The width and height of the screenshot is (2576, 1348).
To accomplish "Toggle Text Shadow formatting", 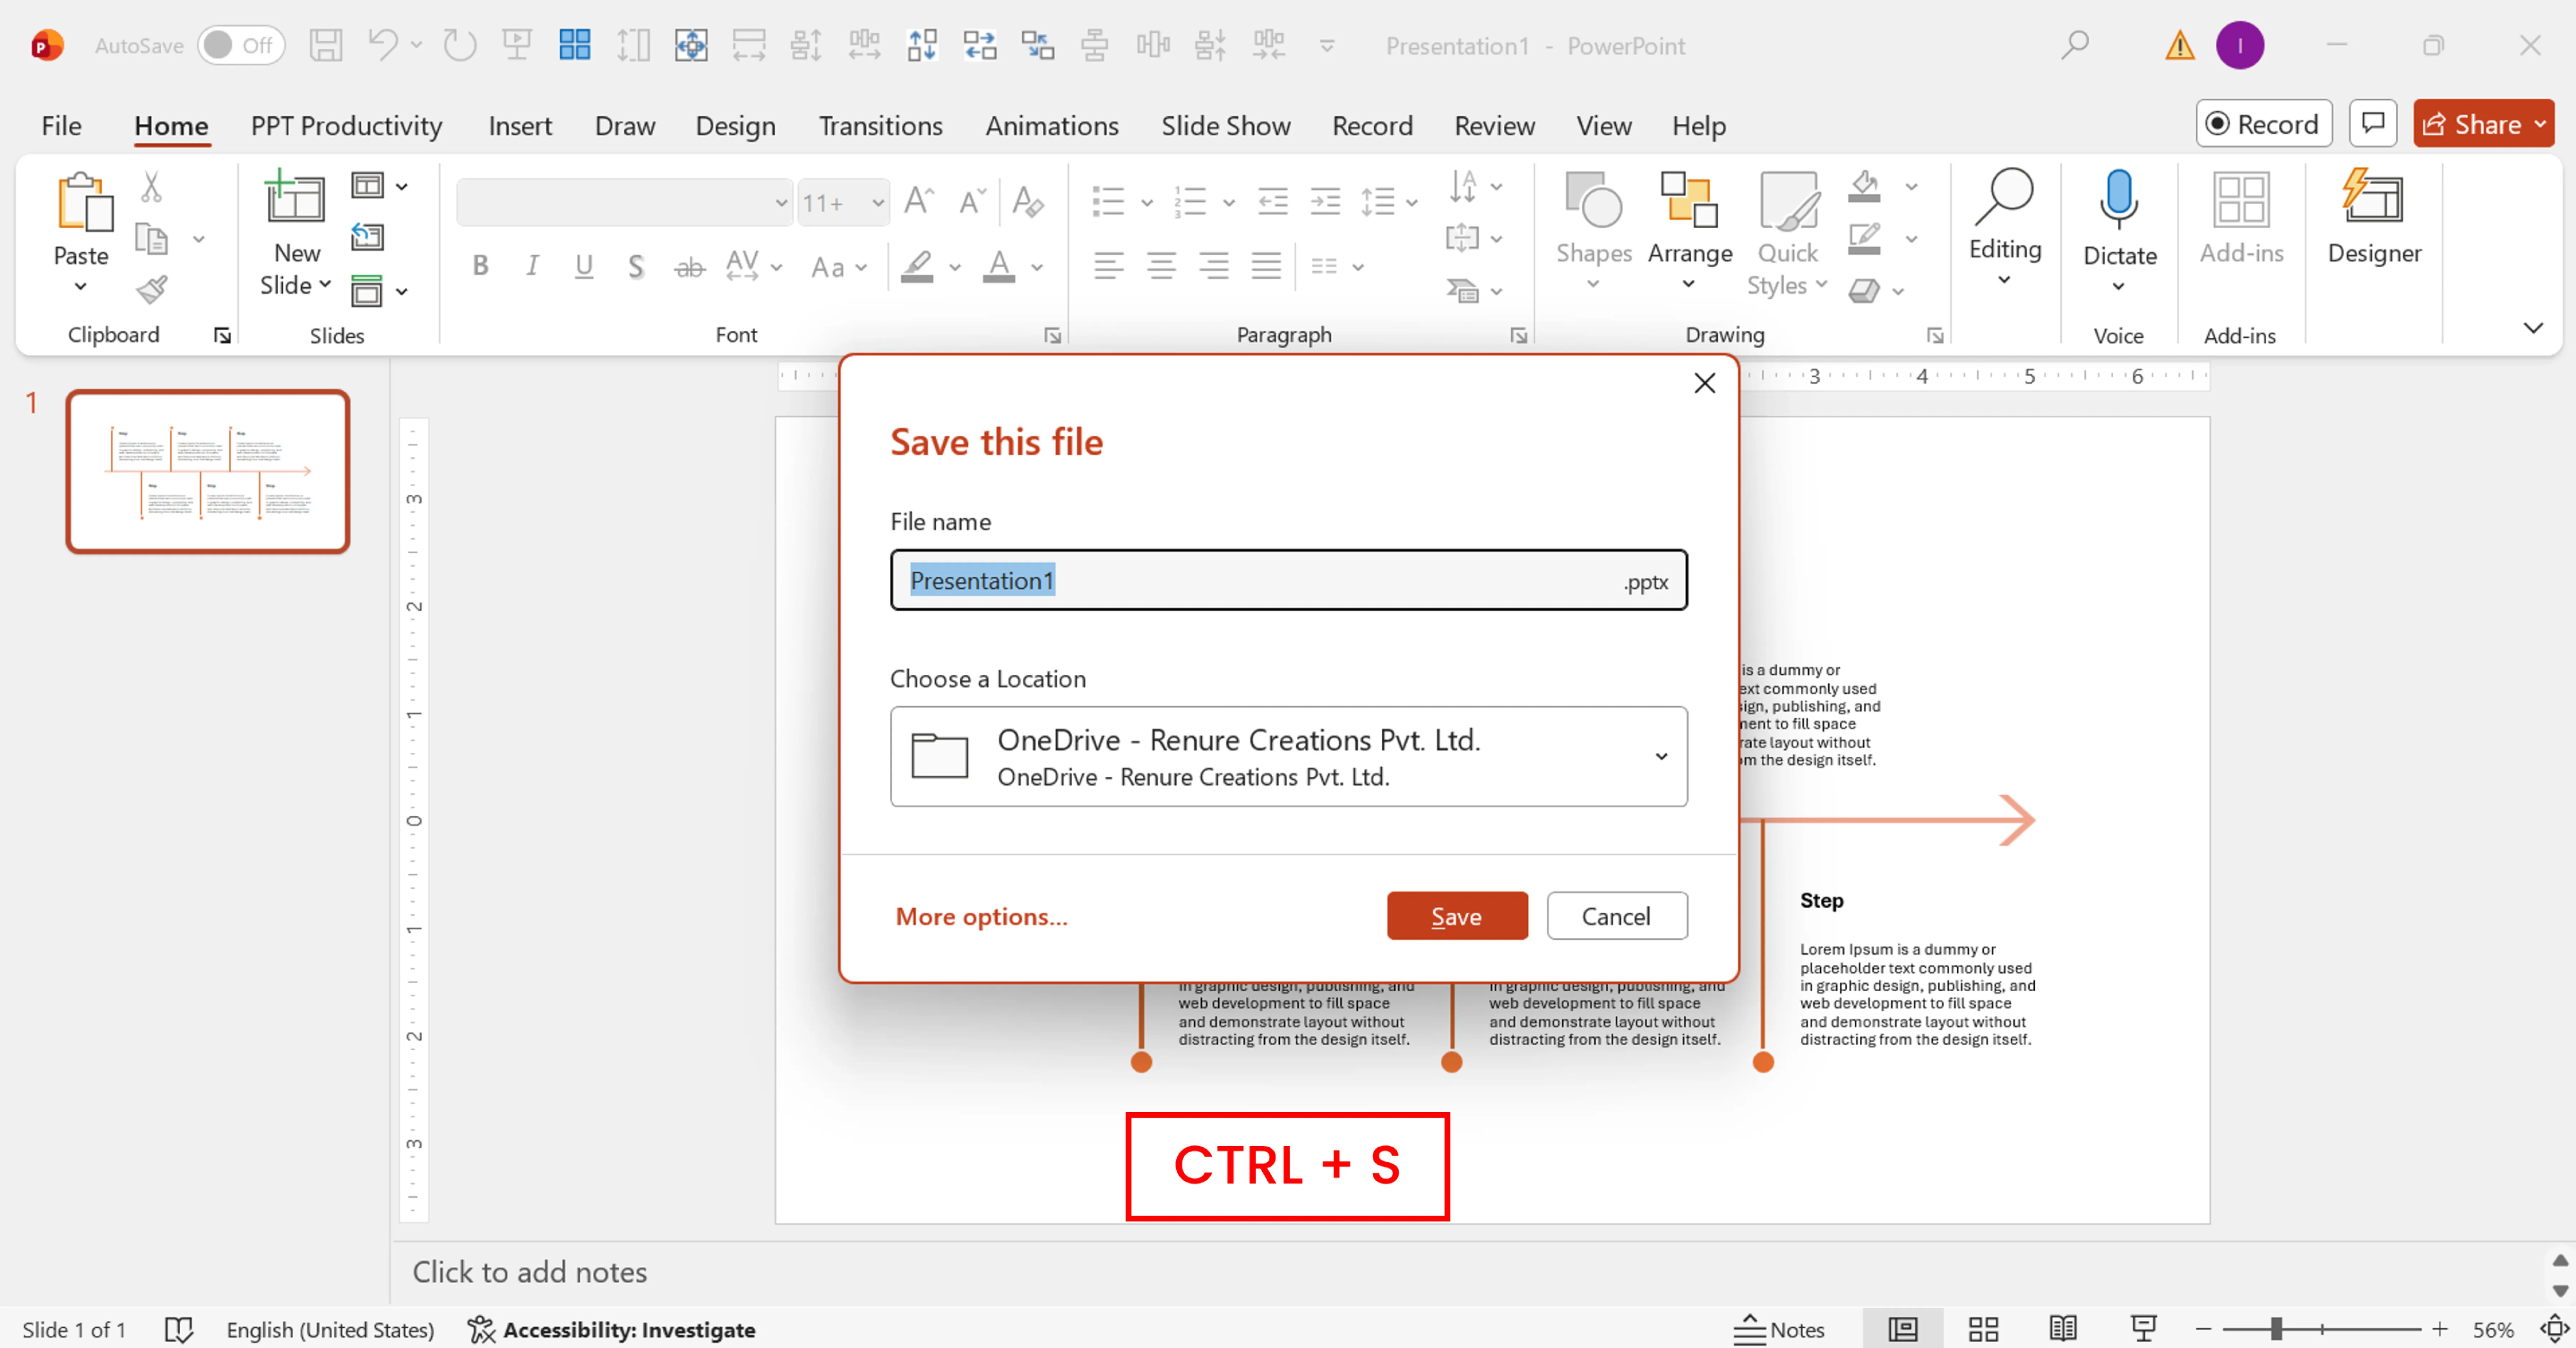I will click(x=636, y=266).
